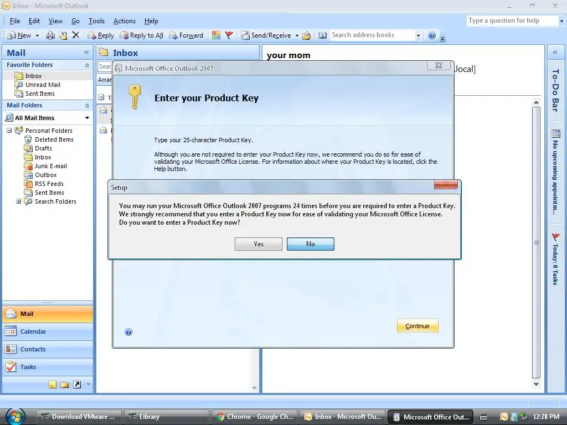Open the File menu

tap(15, 21)
